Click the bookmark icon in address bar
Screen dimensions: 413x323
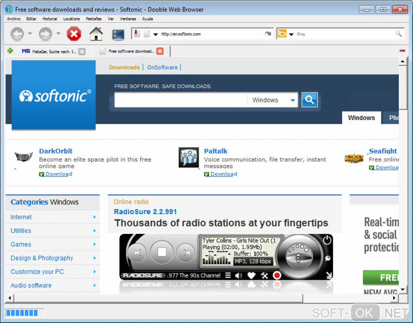[137, 34]
